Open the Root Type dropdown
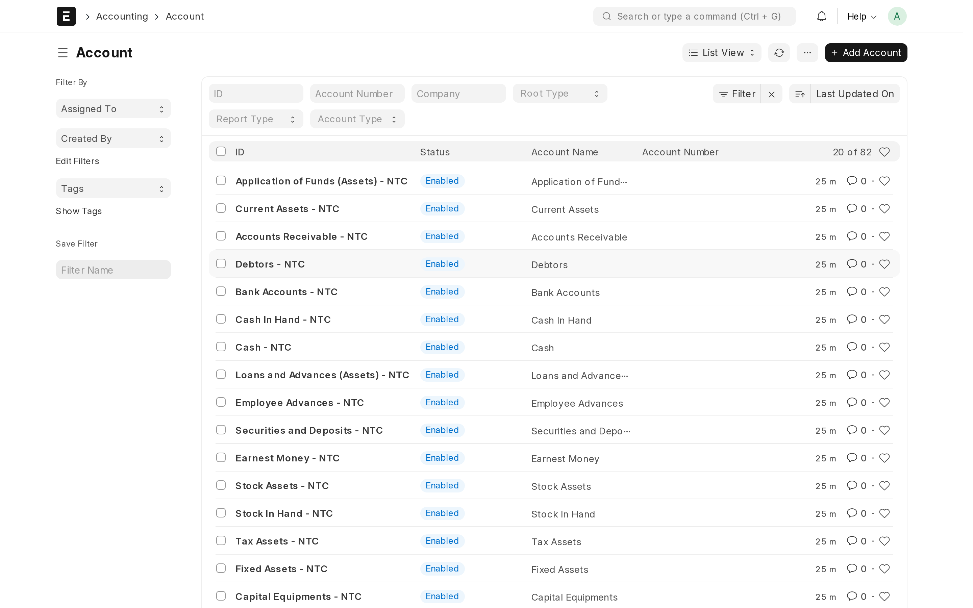Image resolution: width=973 pixels, height=608 pixels. pos(560,94)
